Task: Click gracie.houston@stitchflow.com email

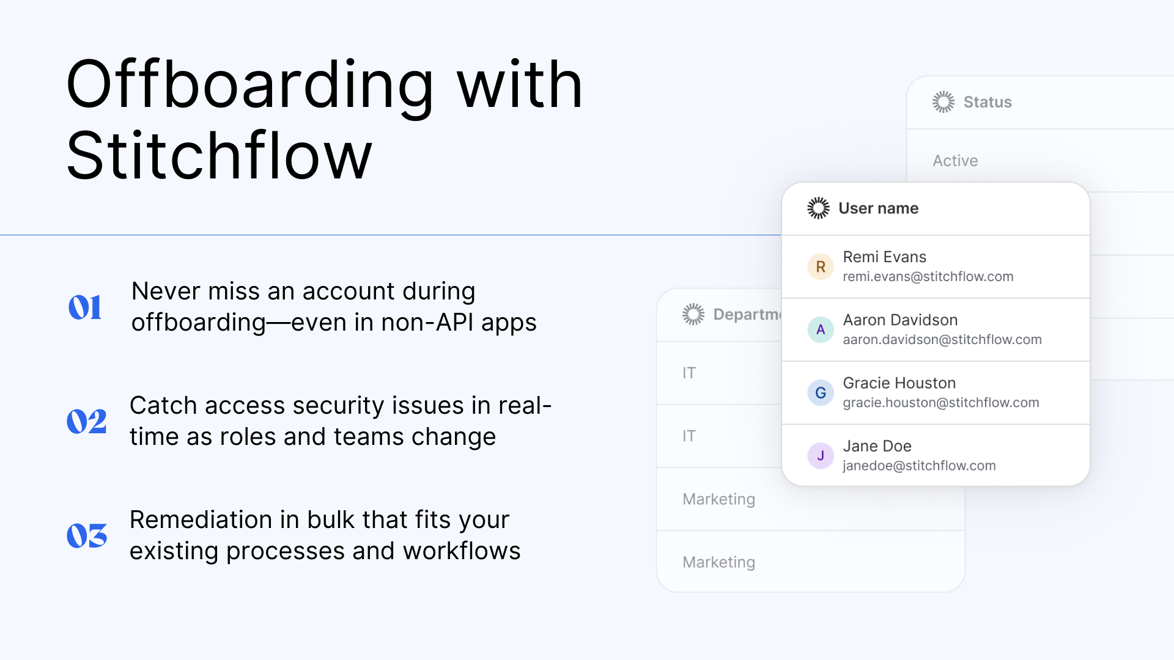Action: point(941,403)
